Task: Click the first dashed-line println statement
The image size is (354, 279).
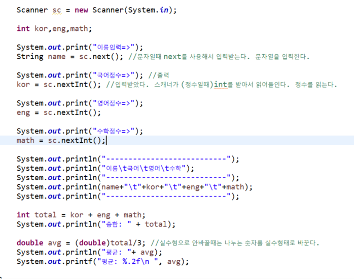Action: (128, 159)
